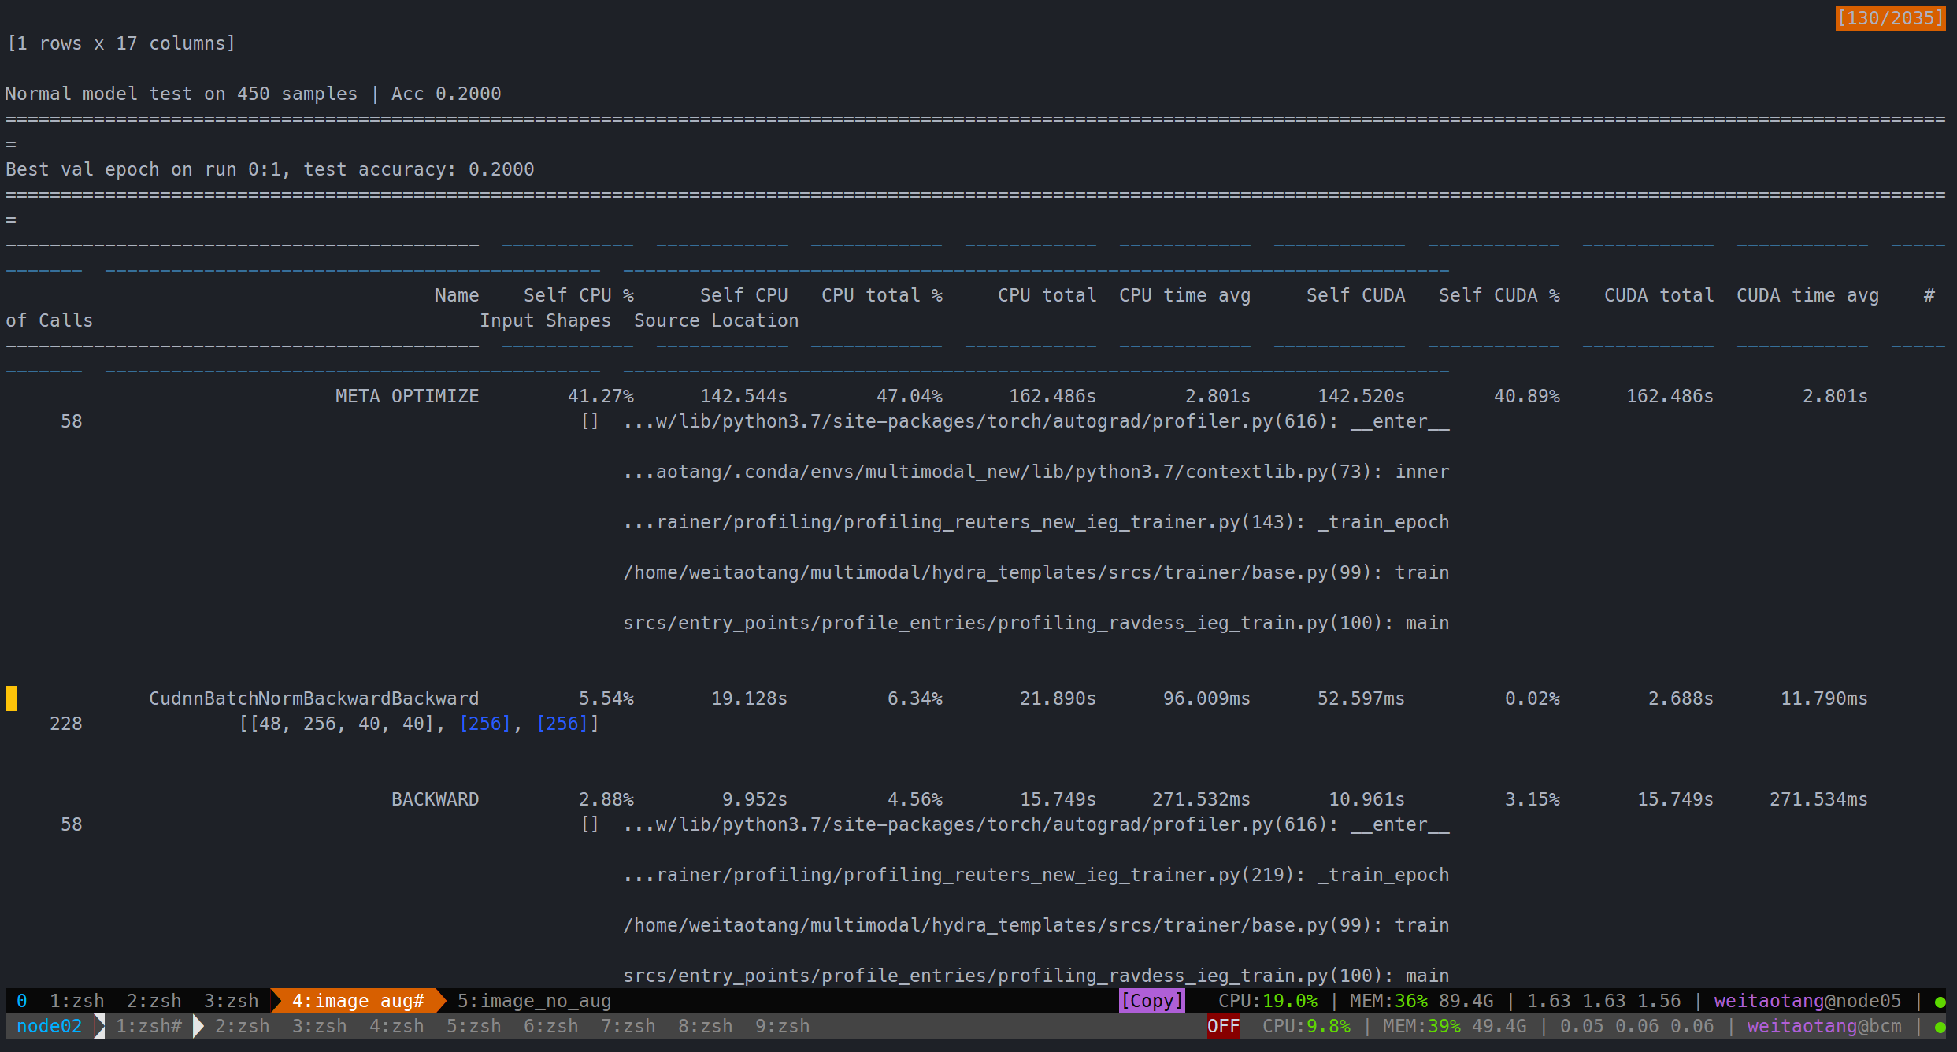Click the load average 1.63 1.63 1.56
The height and width of the screenshot is (1052, 1957).
point(1603,1001)
